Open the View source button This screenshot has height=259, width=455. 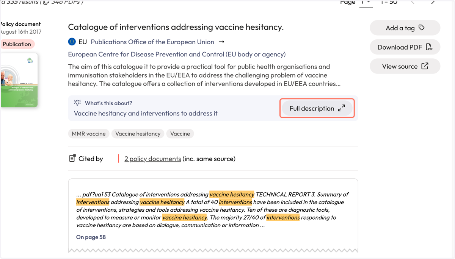(x=405, y=66)
